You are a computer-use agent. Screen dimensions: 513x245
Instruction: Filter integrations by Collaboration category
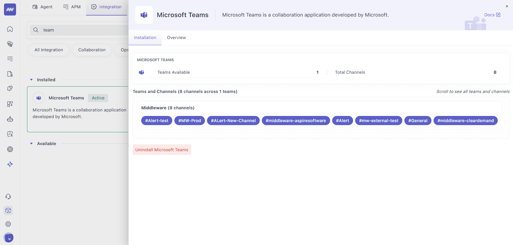(x=92, y=50)
